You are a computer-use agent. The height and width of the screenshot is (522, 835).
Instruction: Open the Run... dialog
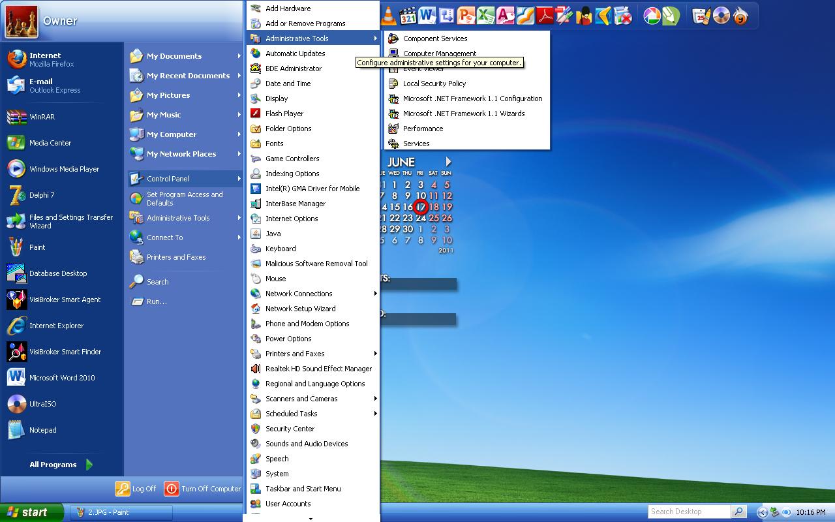[x=185, y=301]
